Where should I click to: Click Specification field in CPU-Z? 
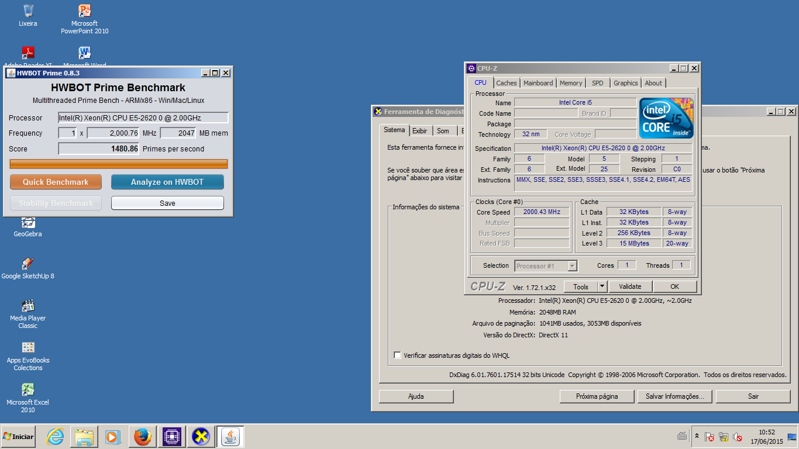(603, 148)
